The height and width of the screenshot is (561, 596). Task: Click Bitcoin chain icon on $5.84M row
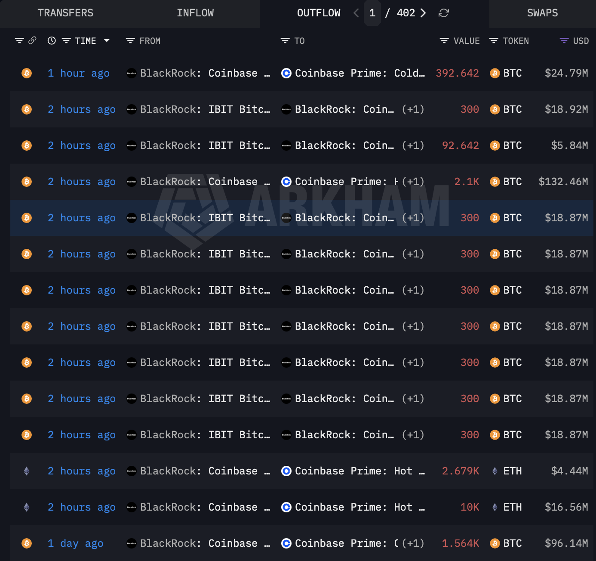[x=27, y=146]
